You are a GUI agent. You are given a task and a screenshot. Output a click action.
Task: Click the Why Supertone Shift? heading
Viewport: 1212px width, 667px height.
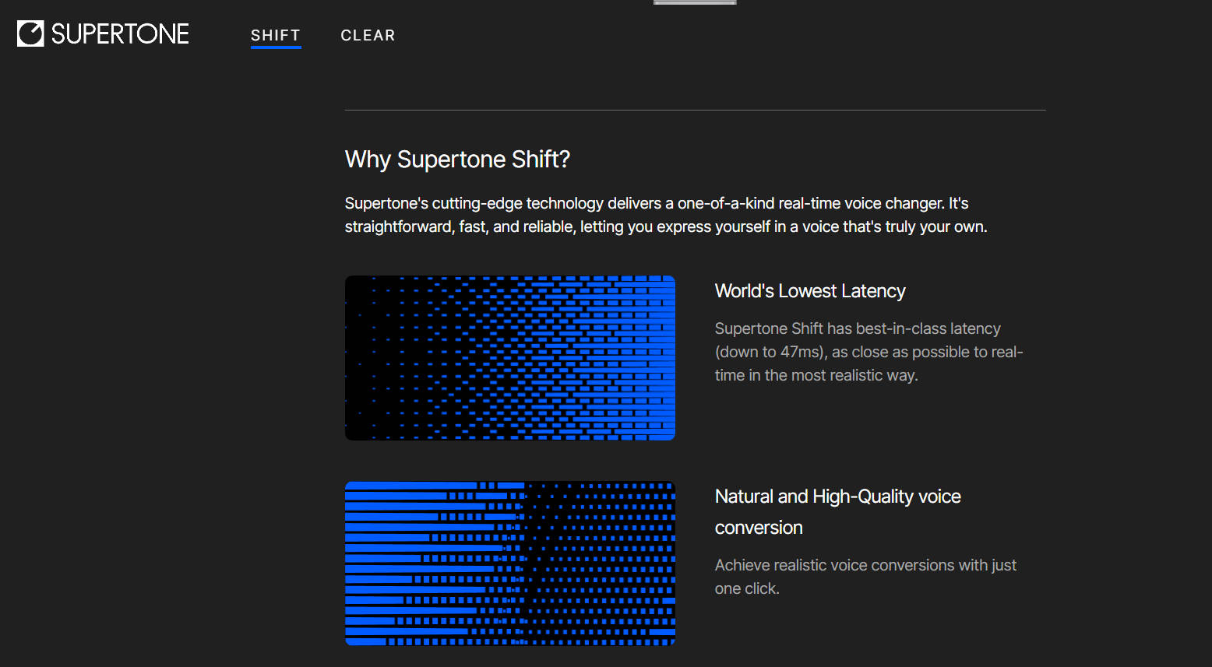click(x=457, y=159)
